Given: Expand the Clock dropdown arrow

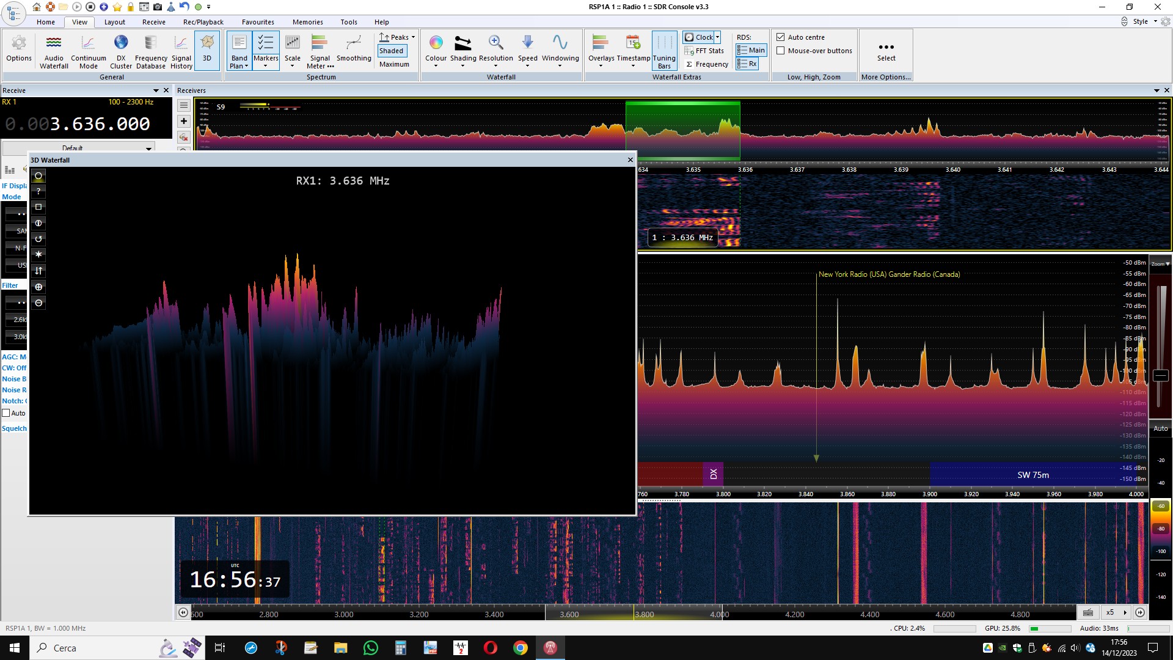Looking at the screenshot, I should pos(717,37).
